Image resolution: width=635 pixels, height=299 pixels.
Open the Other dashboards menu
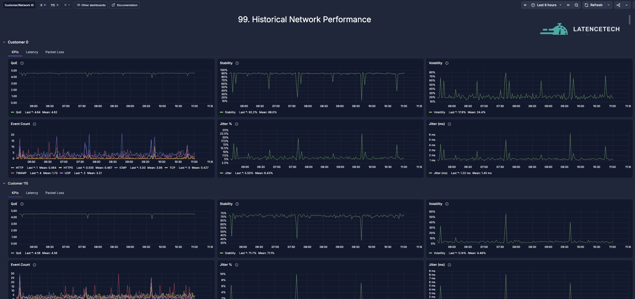91,5
